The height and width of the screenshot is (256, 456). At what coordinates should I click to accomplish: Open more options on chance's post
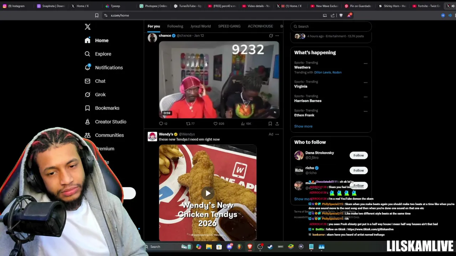point(277,36)
